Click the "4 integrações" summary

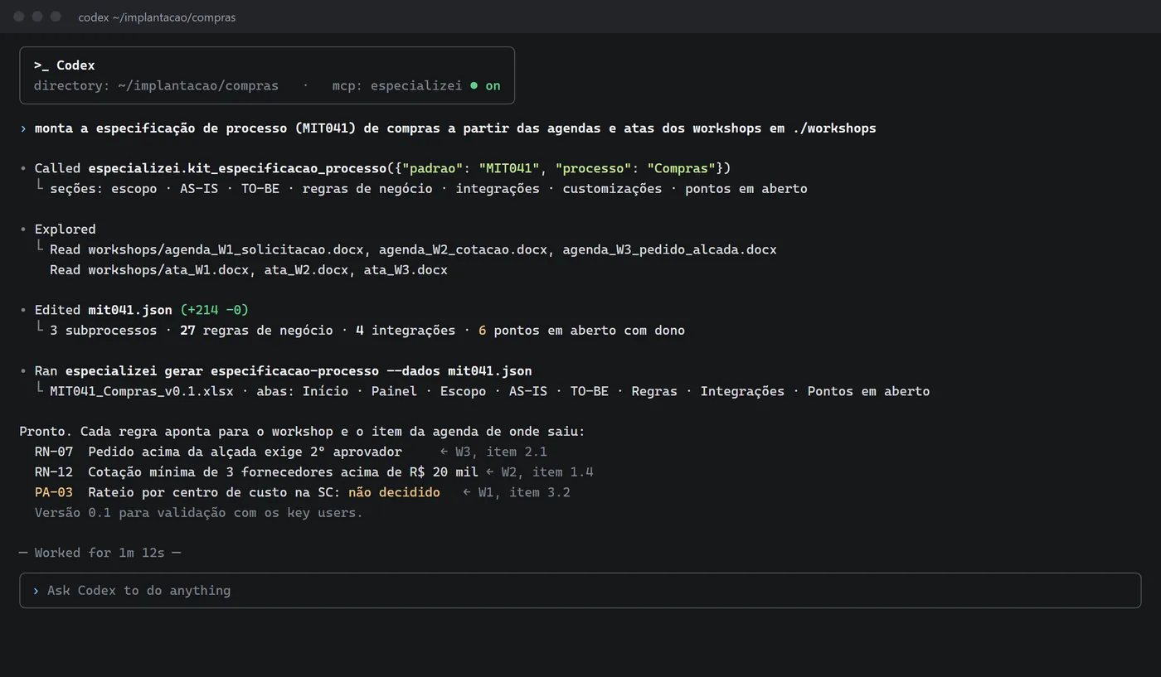406,330
